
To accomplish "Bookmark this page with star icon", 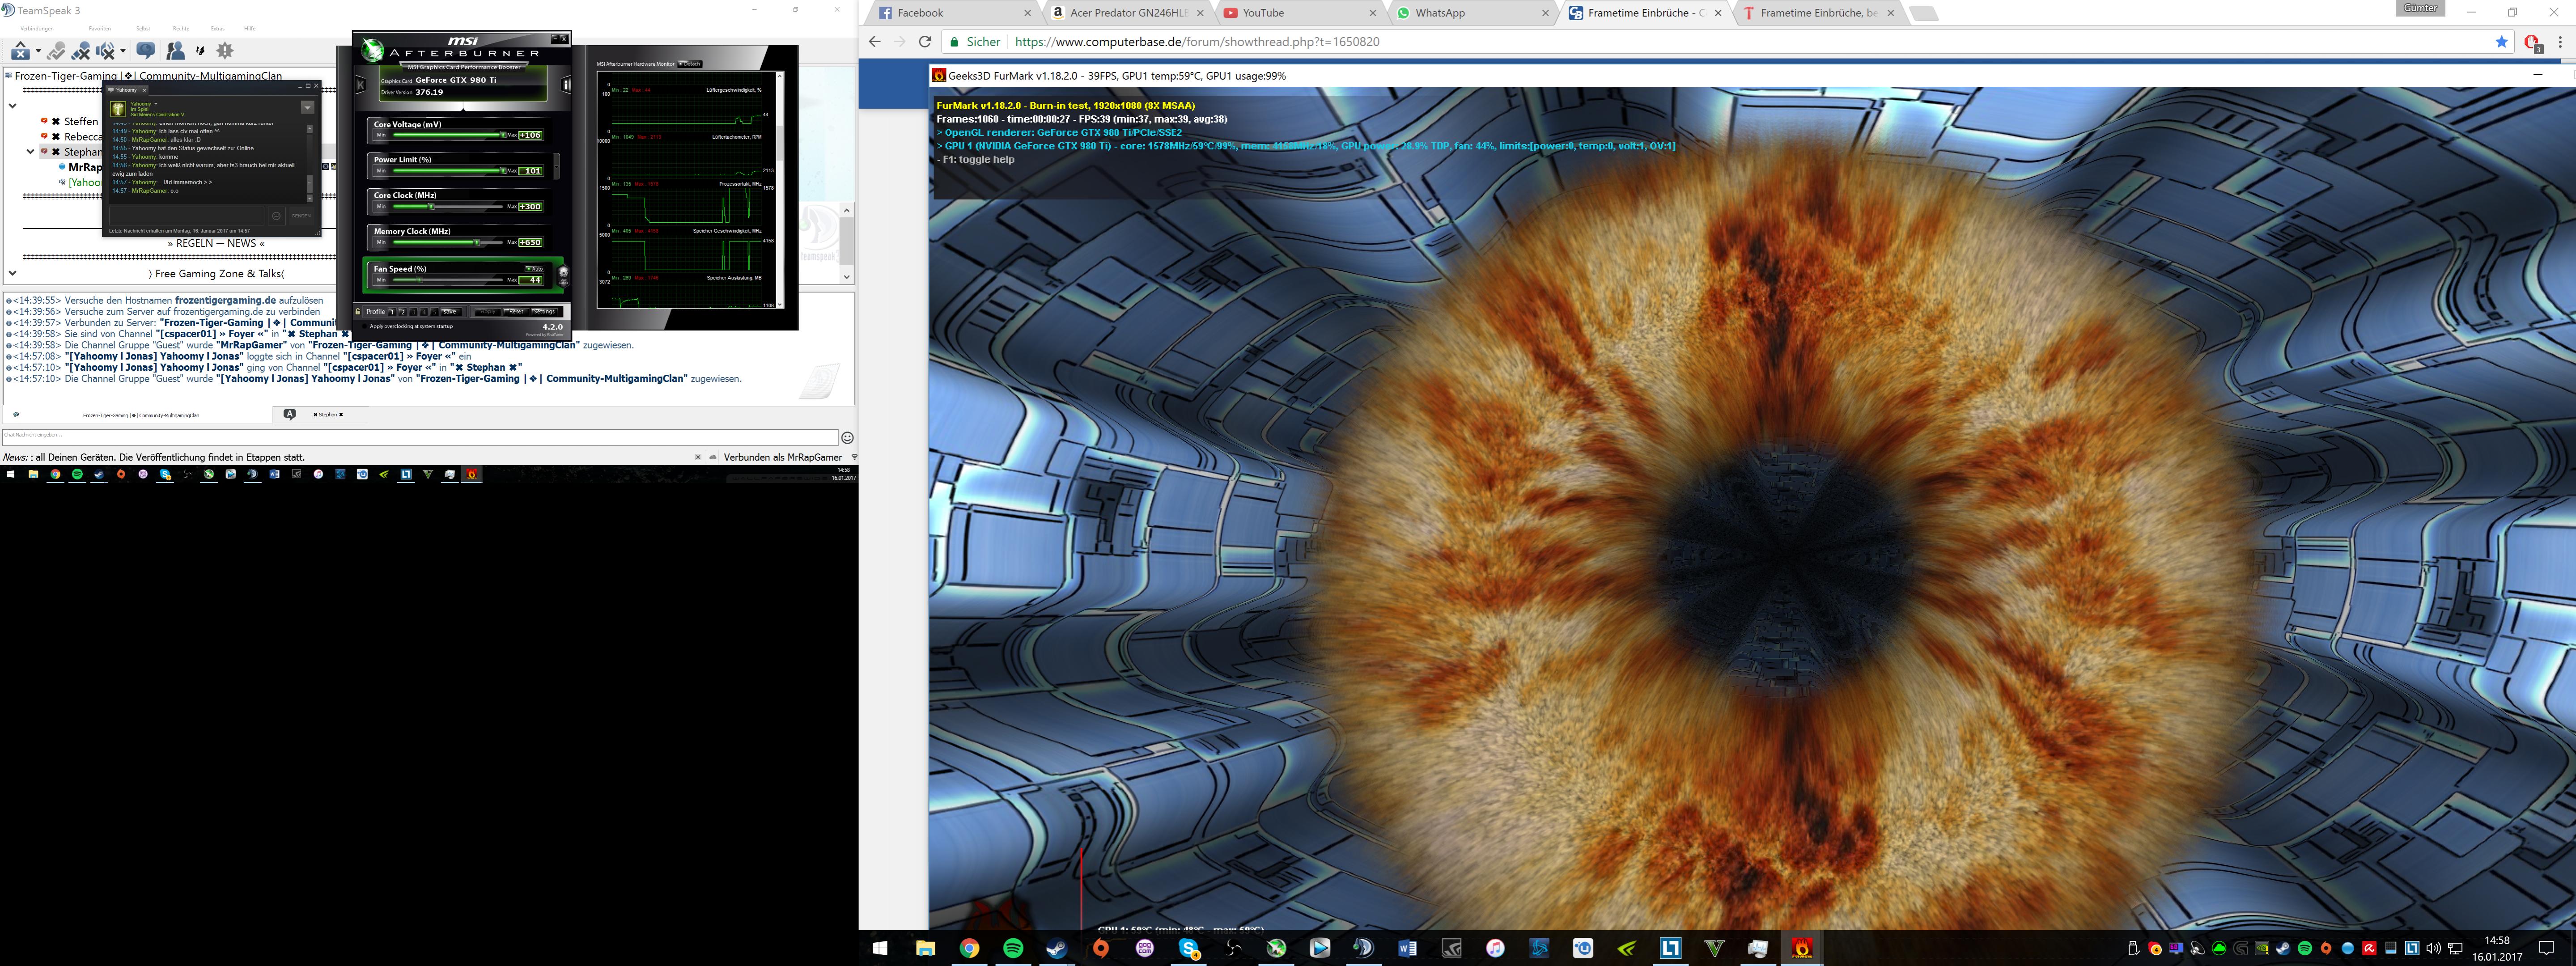I will pyautogui.click(x=2501, y=42).
